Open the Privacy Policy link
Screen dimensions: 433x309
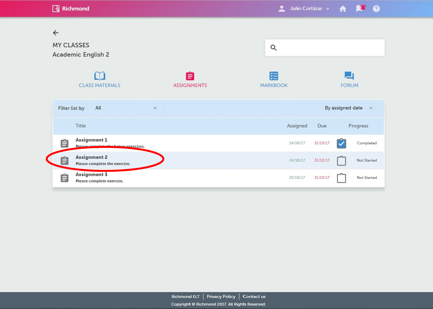[221, 296]
